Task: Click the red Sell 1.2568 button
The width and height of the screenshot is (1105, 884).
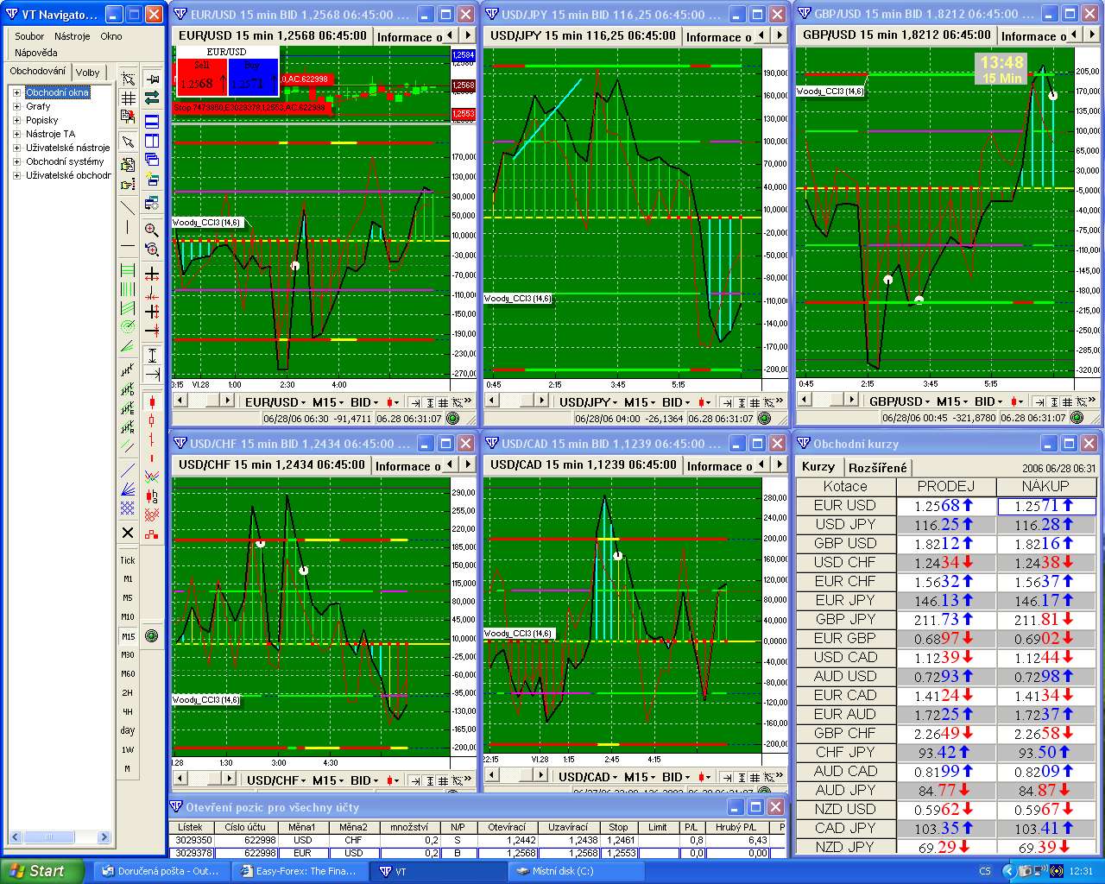Action: click(201, 76)
